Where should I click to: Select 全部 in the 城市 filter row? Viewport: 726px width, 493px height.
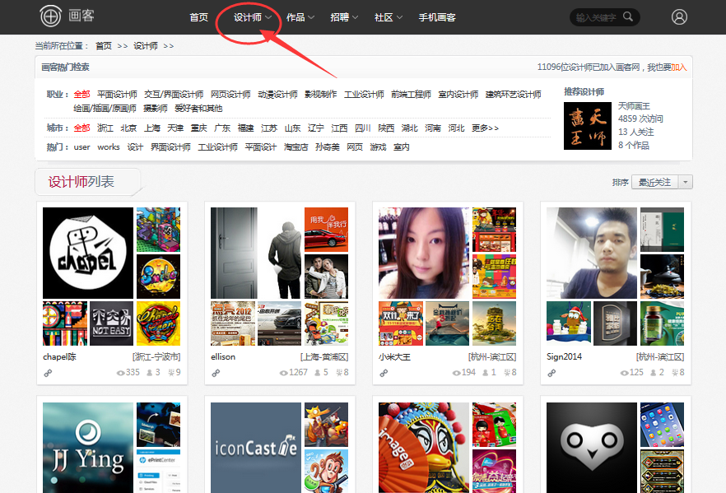[81, 128]
